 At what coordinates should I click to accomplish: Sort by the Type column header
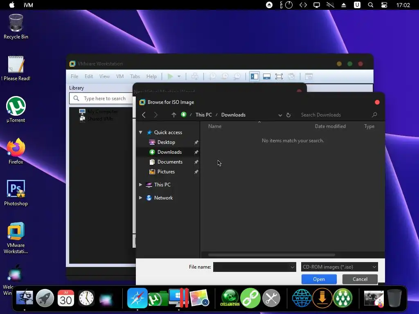[x=369, y=126]
